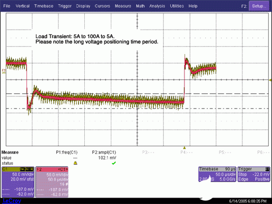Click the F2 Setup button
272x204 pixels.
259,6
